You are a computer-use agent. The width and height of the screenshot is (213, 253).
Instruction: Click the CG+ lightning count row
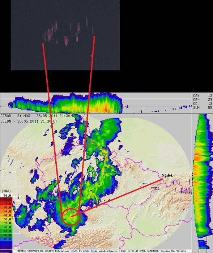click(x=203, y=96)
